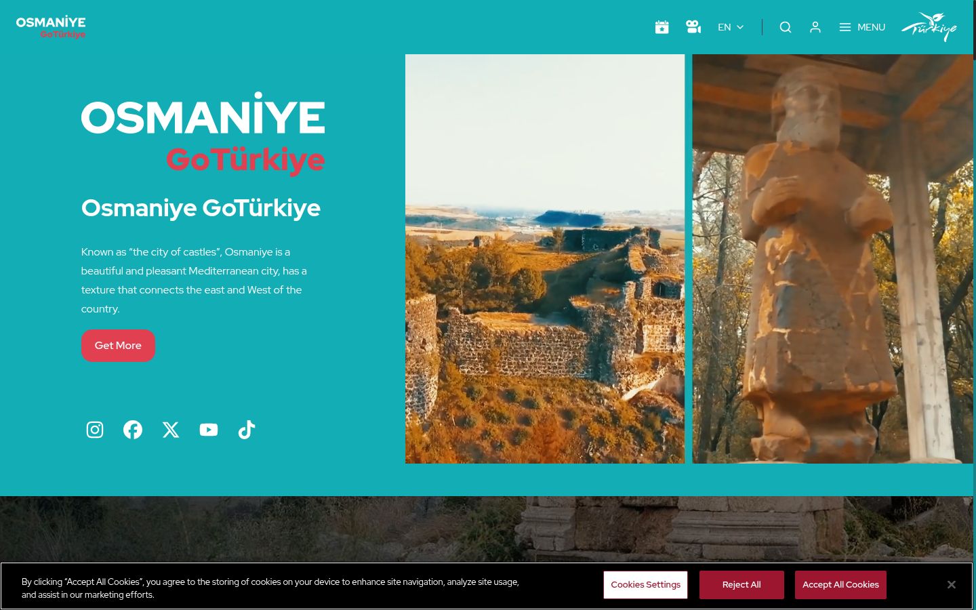Visit the TikTok profile

[x=247, y=430]
